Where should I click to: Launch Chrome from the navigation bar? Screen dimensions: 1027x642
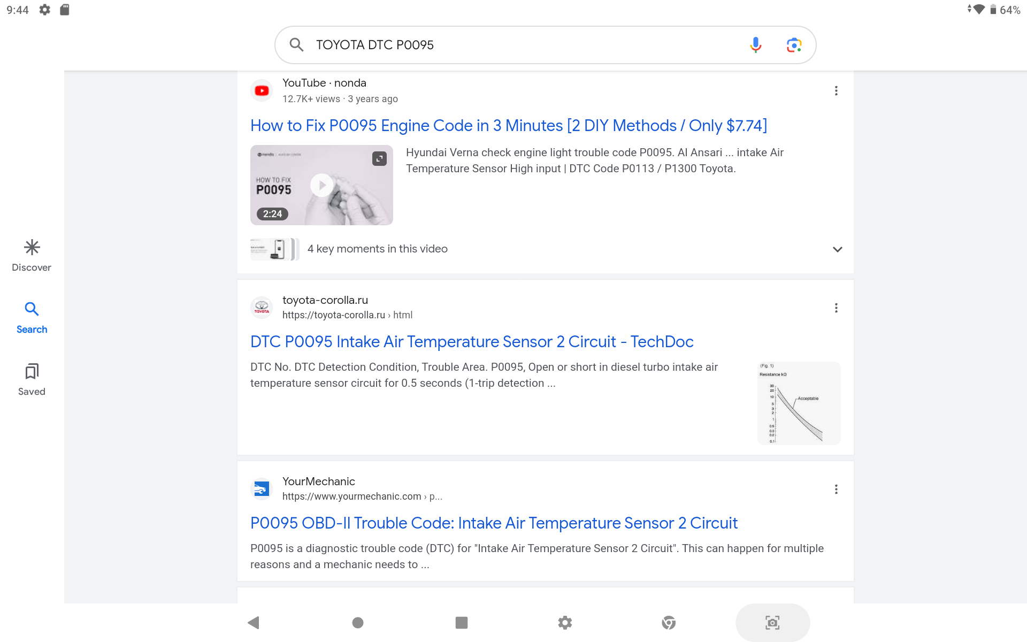pos(669,623)
